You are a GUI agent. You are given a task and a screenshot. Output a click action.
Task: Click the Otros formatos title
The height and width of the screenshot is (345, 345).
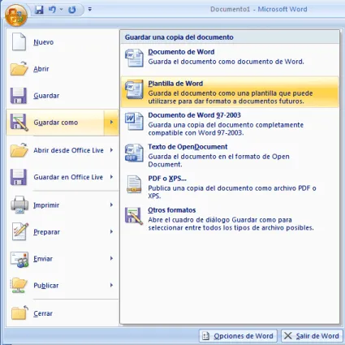[172, 210]
